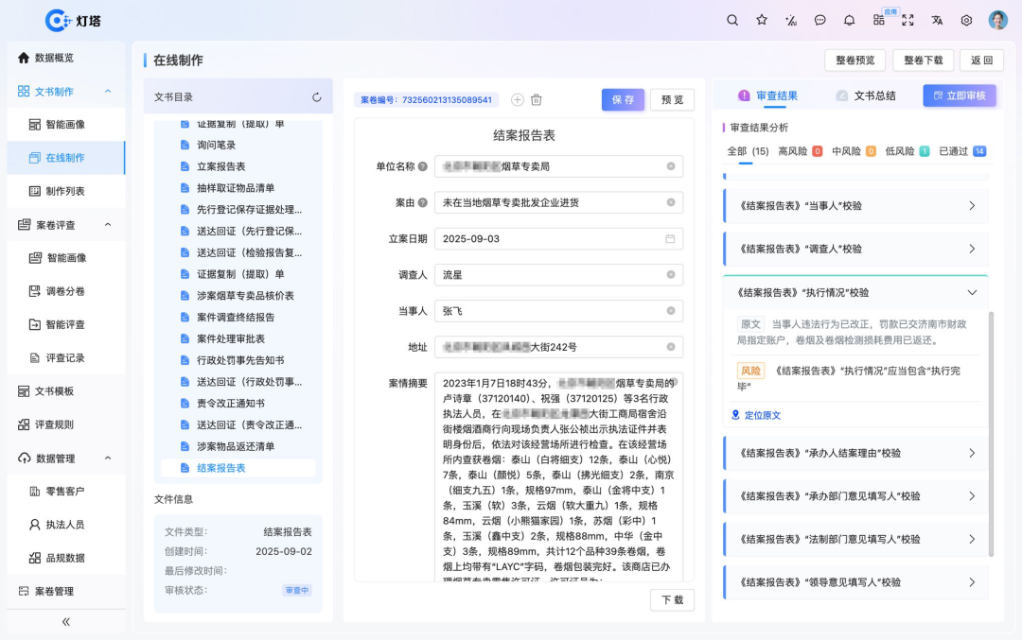The height and width of the screenshot is (640, 1022).
Task: Click the star favorites icon
Action: [762, 20]
